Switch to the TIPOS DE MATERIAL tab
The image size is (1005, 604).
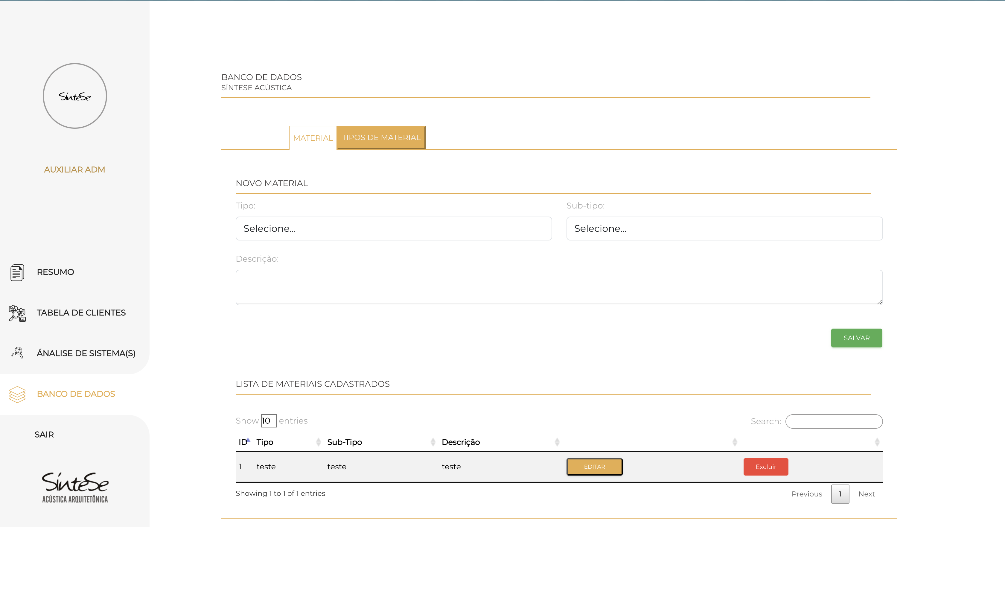381,138
